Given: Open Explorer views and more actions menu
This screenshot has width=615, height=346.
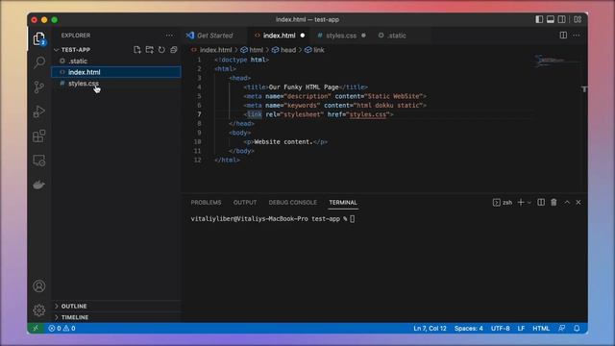Looking at the screenshot, I should pos(169,36).
